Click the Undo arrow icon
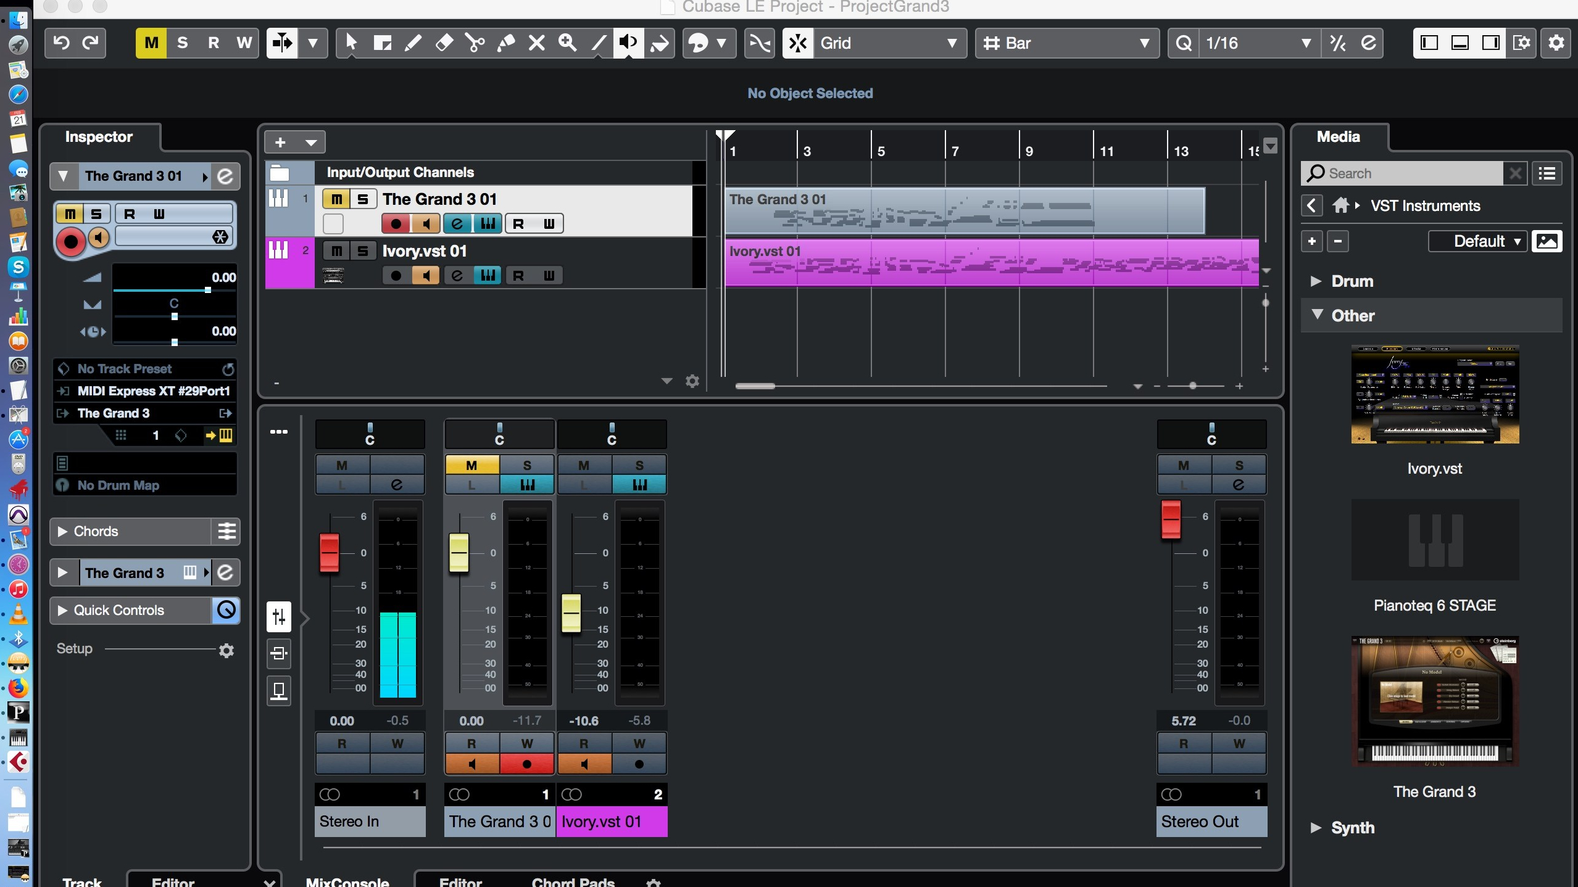Viewport: 1578px width, 887px height. (x=62, y=43)
